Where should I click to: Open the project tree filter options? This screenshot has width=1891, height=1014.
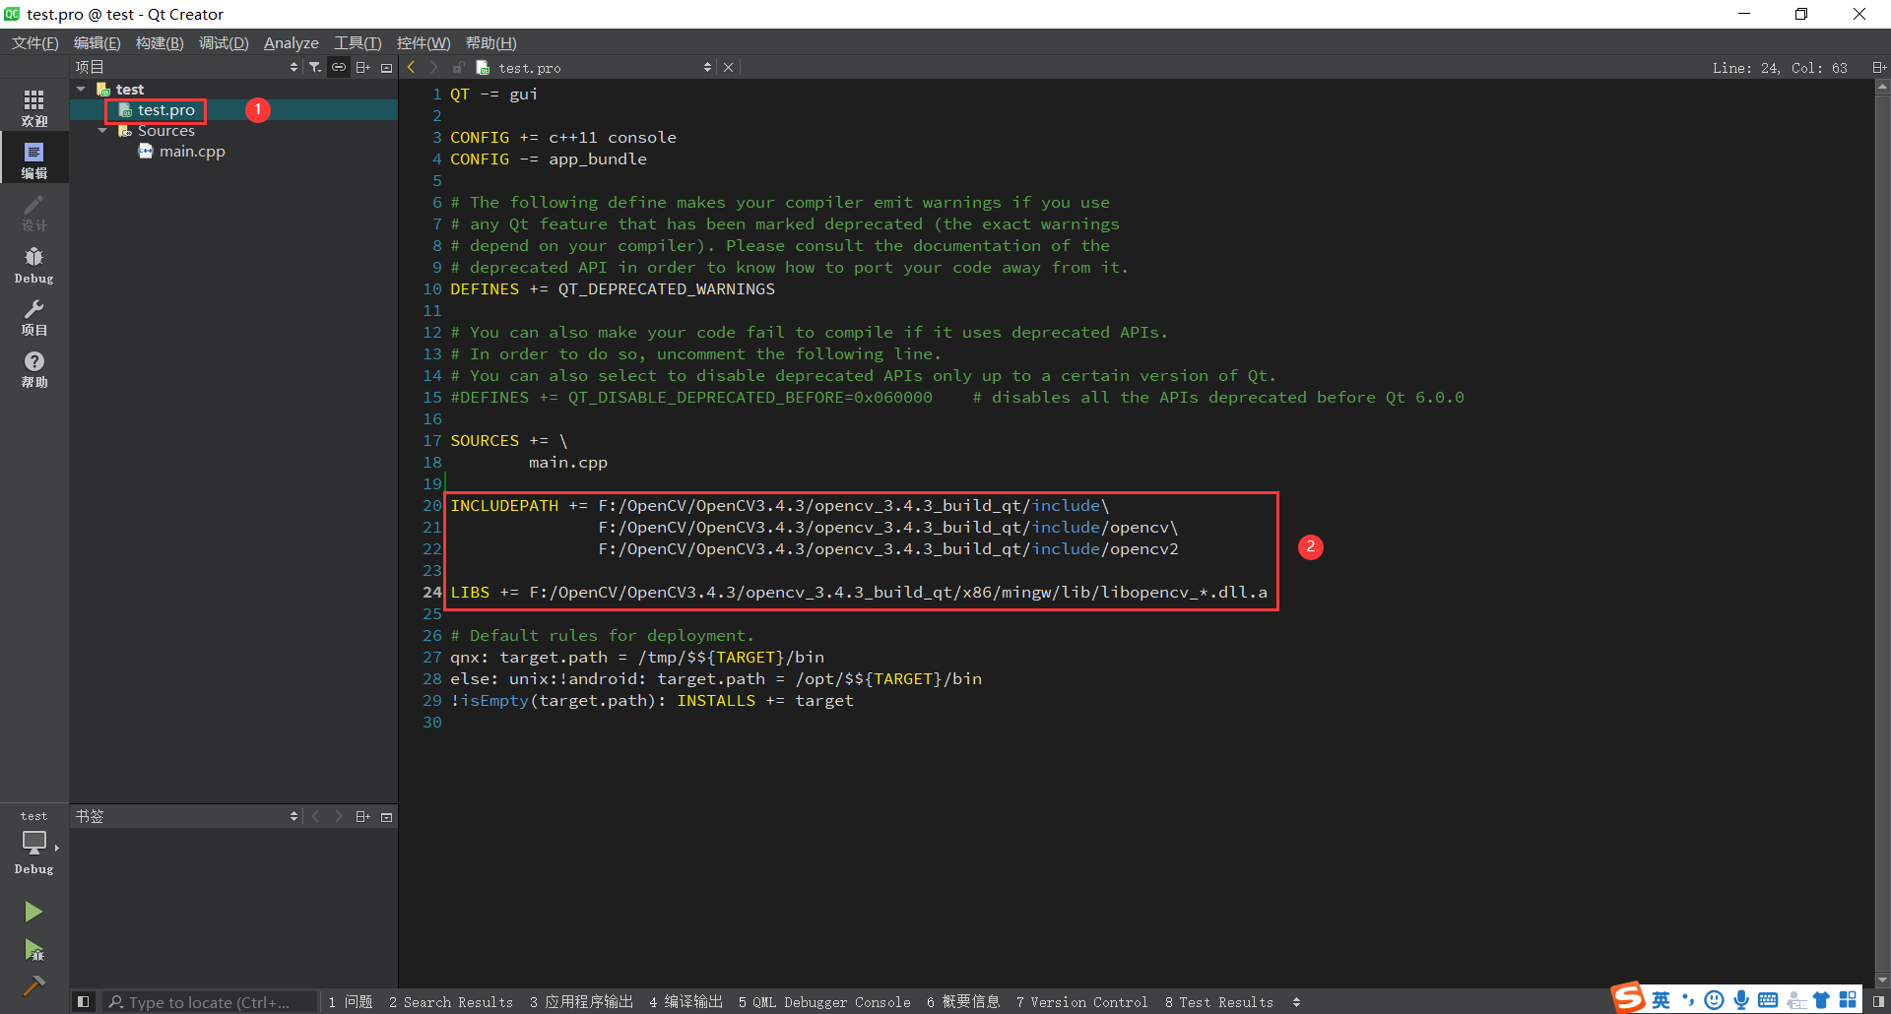pyautogui.click(x=314, y=67)
